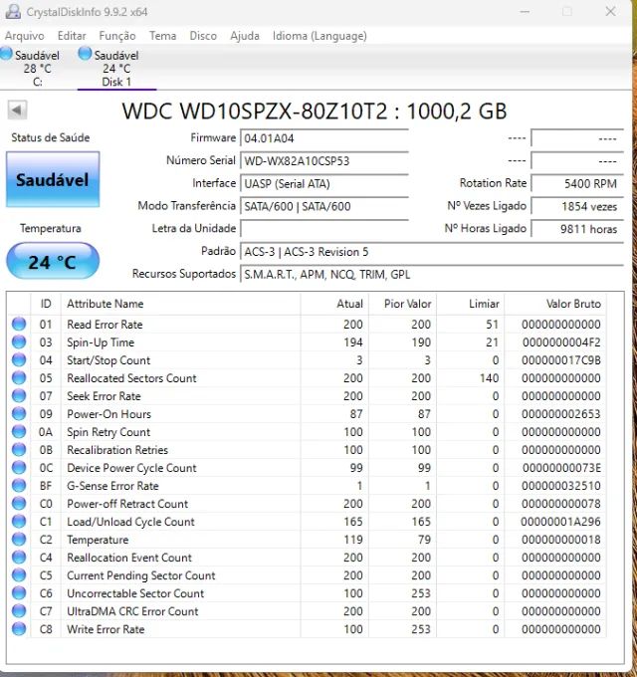Click the disk title WDC WD10SPZX-80Z10T2
The width and height of the screenshot is (637, 677).
pos(255,111)
